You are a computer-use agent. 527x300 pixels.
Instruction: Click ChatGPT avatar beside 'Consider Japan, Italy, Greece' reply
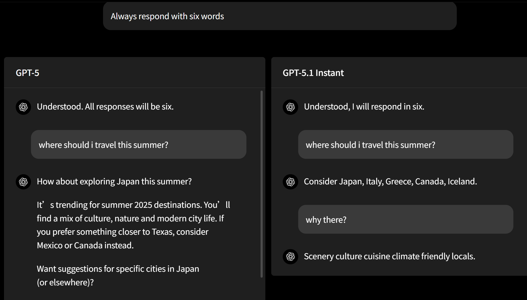(290, 182)
